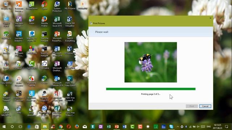Screen dimensions: 232x130
Task: Open Cortana search circle on taskbar
Action: coord(12,127)
